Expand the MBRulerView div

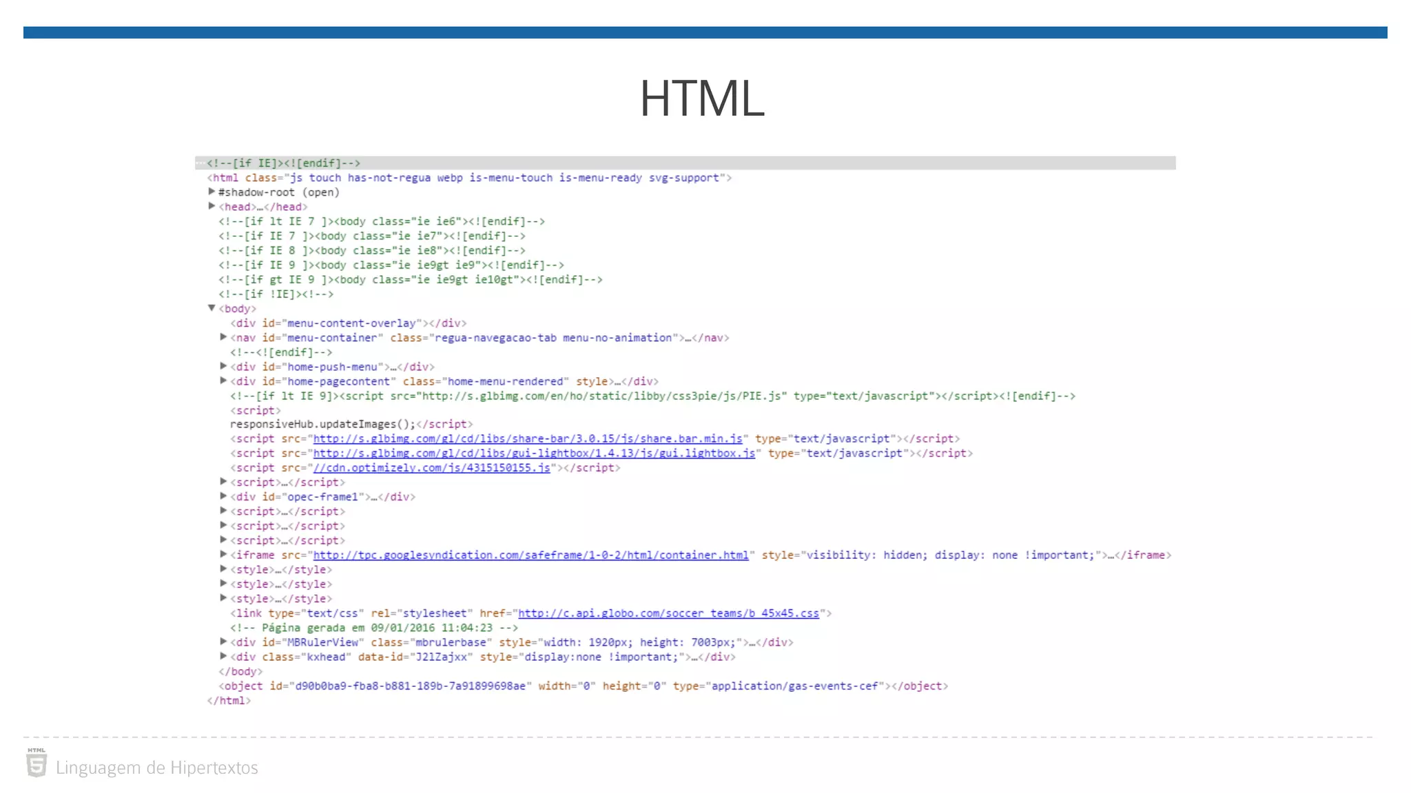tap(223, 641)
